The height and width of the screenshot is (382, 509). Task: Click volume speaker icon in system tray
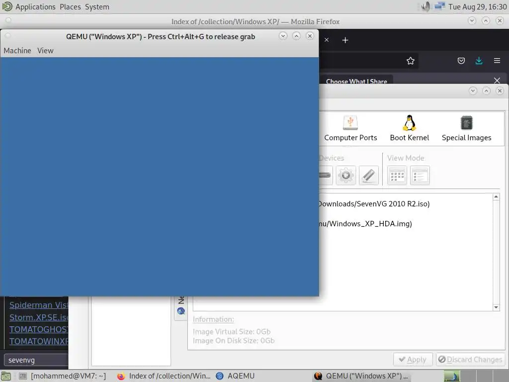(x=425, y=6)
